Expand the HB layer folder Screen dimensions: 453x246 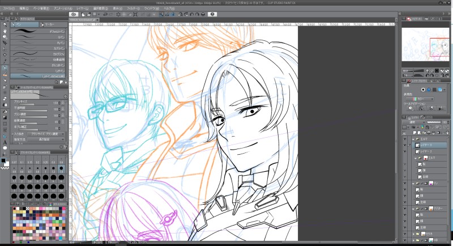point(413,240)
